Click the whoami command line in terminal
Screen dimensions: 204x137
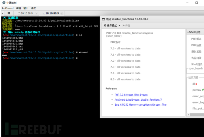[x=45, y=52]
